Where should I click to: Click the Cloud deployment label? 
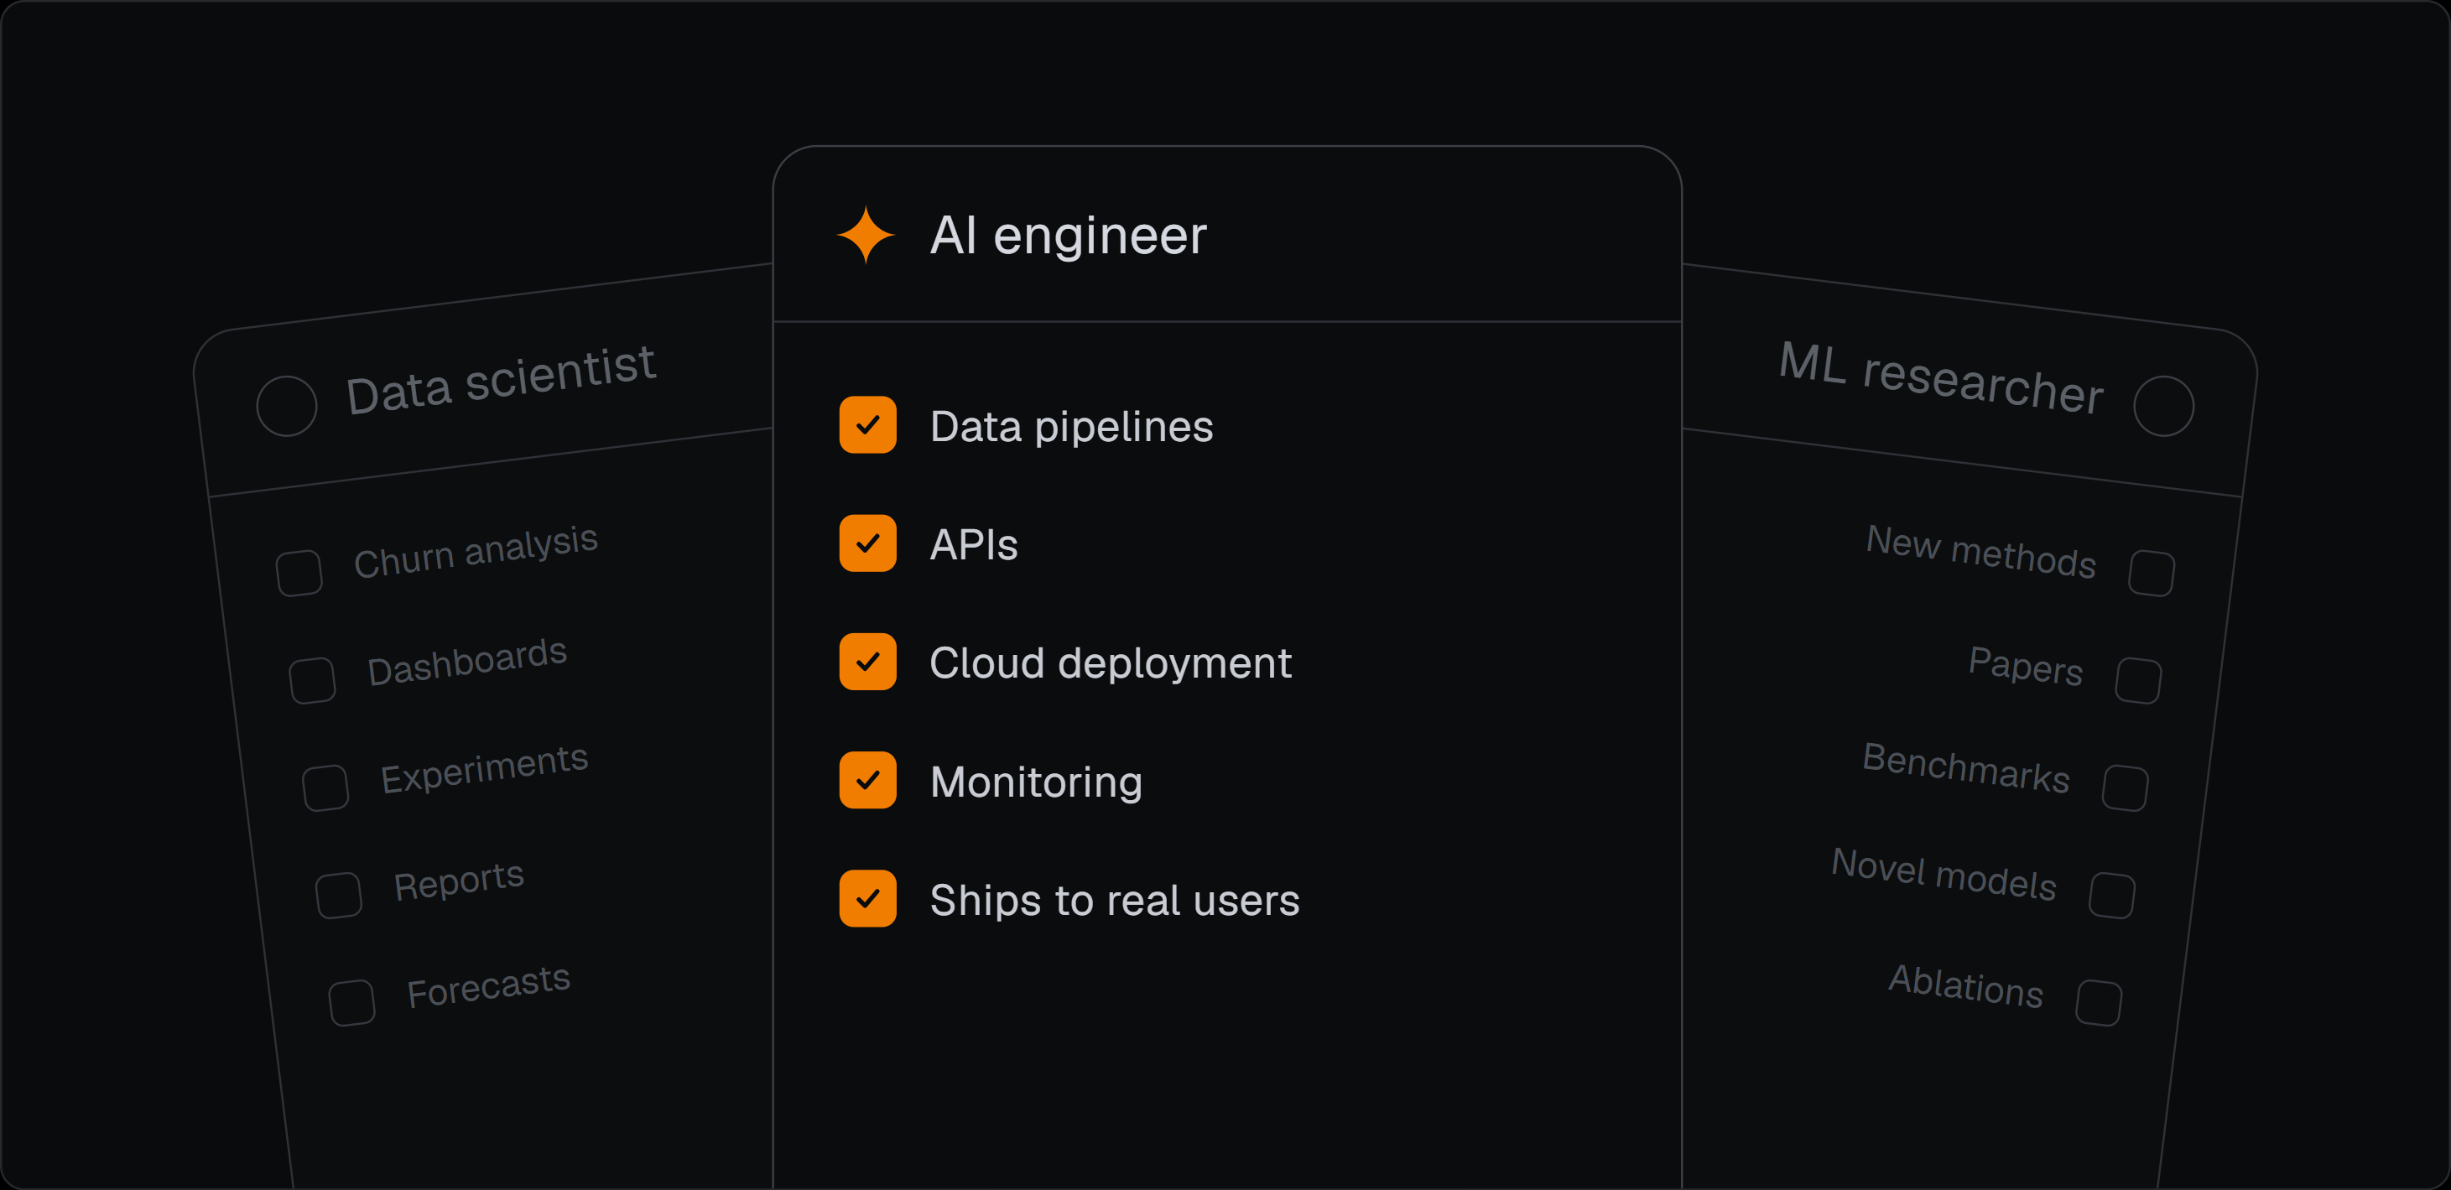(x=1111, y=663)
